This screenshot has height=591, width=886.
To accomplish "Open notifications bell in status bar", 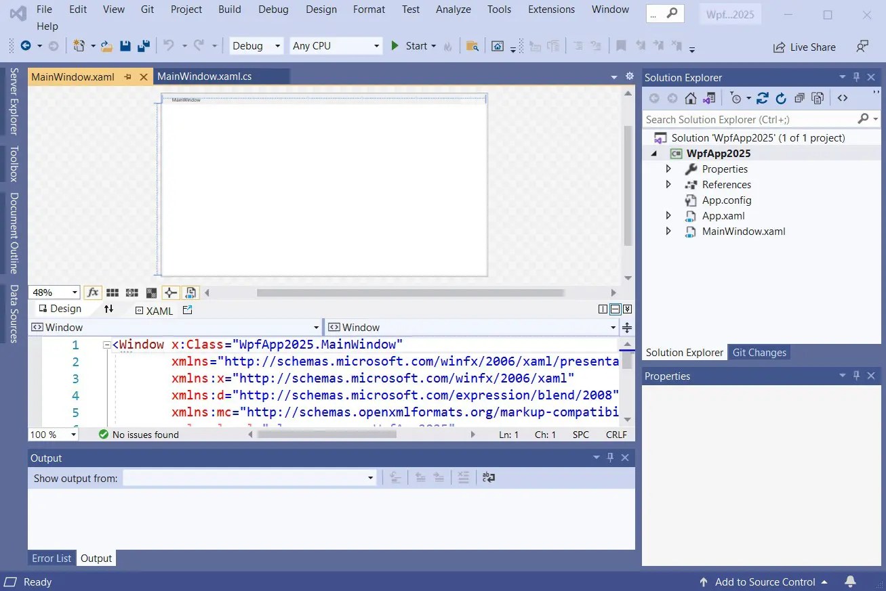I will coord(850,582).
